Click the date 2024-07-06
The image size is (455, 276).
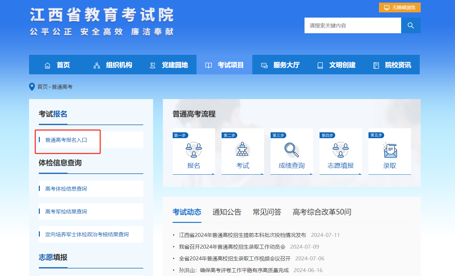[310, 258]
